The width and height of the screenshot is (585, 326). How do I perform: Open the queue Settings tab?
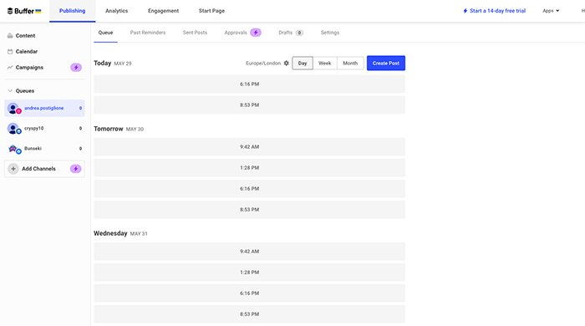[330, 33]
